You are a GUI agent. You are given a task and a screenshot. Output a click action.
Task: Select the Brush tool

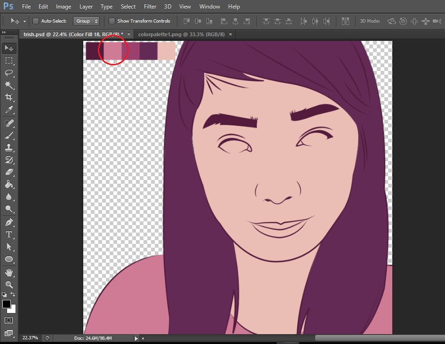pos(9,135)
